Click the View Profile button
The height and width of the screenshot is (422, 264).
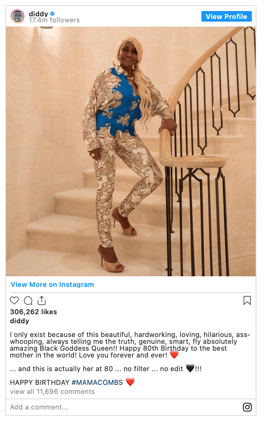[x=226, y=16]
